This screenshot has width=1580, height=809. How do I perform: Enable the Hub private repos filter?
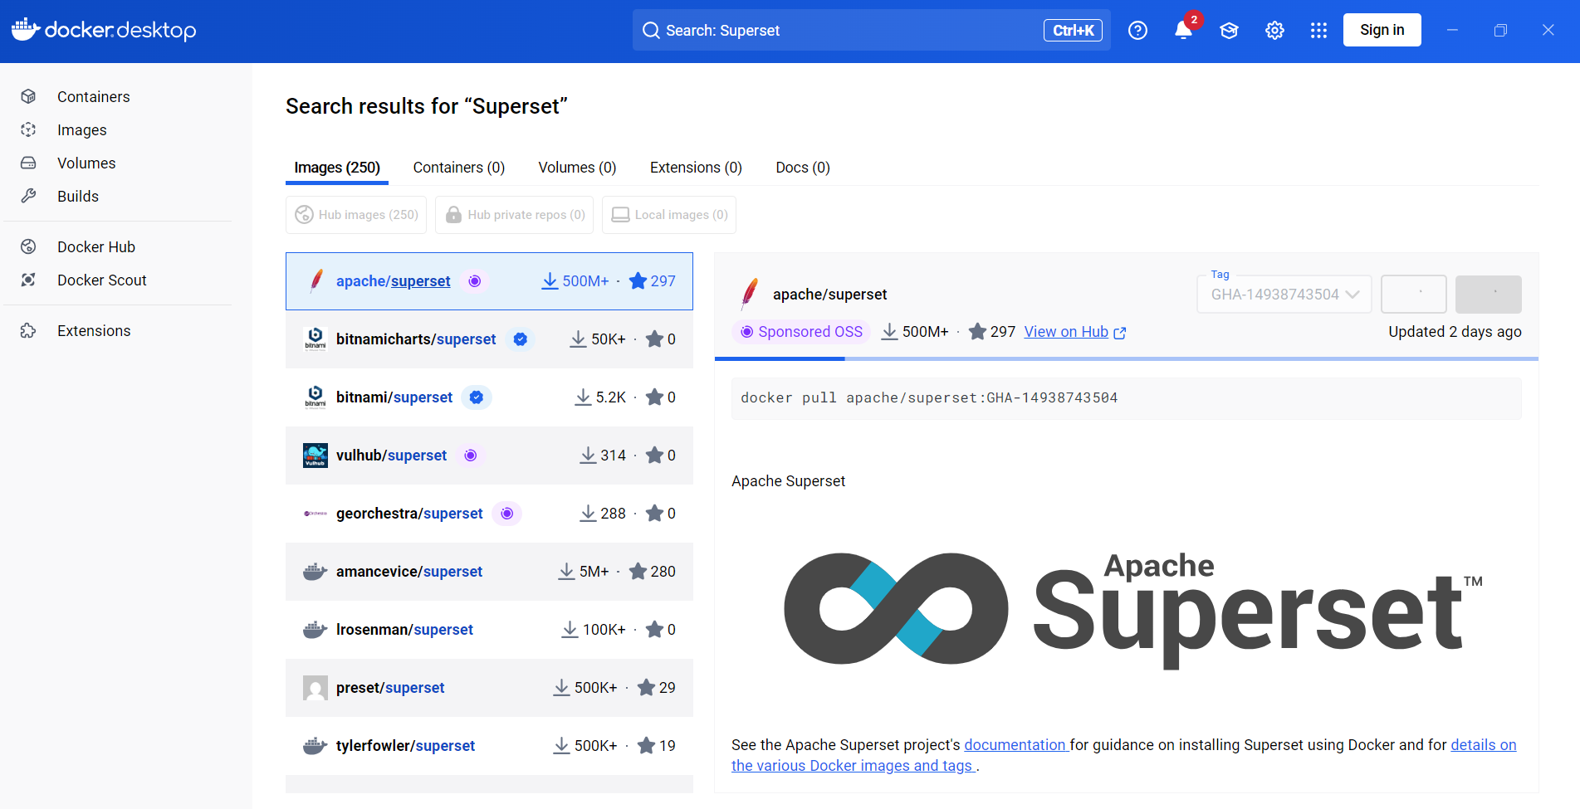pos(514,214)
